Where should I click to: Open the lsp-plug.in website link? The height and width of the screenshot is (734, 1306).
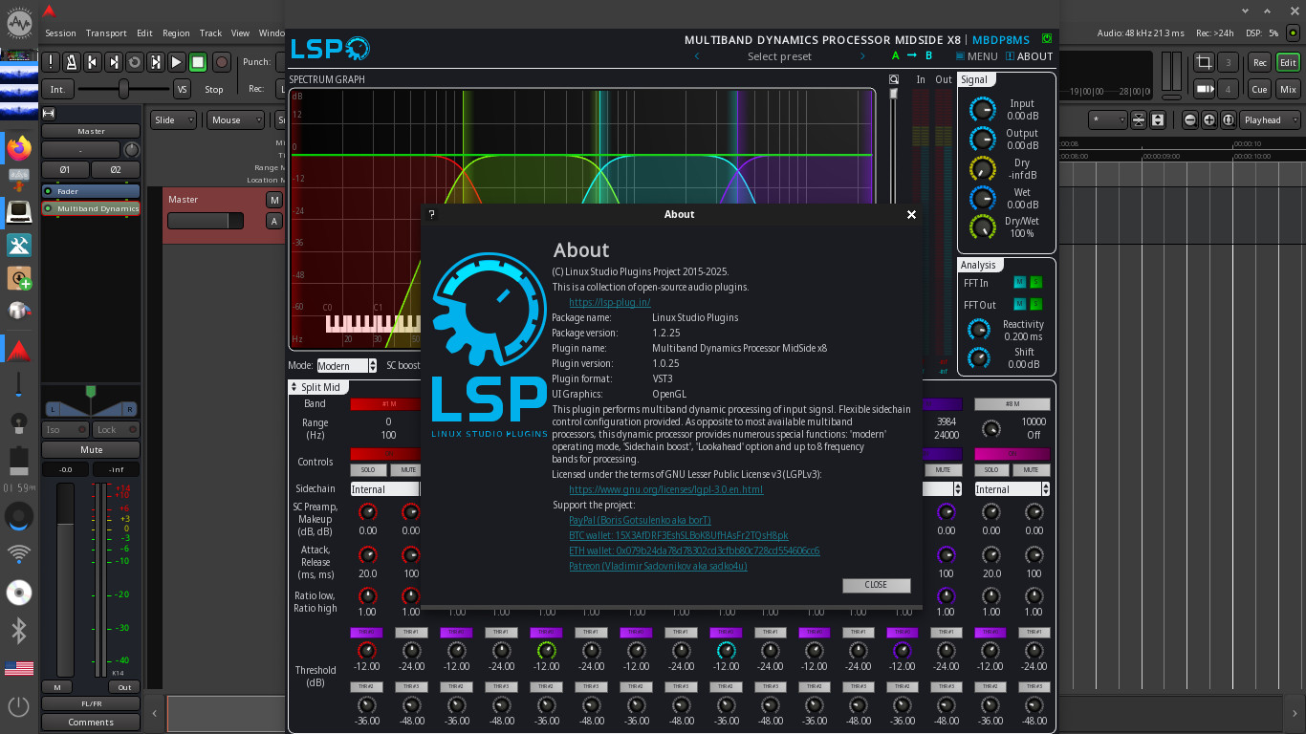pos(609,302)
